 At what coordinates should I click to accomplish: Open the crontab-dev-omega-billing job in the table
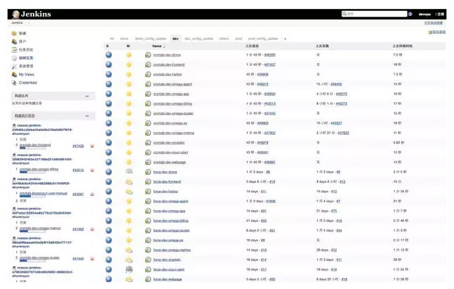pyautogui.click(x=173, y=103)
